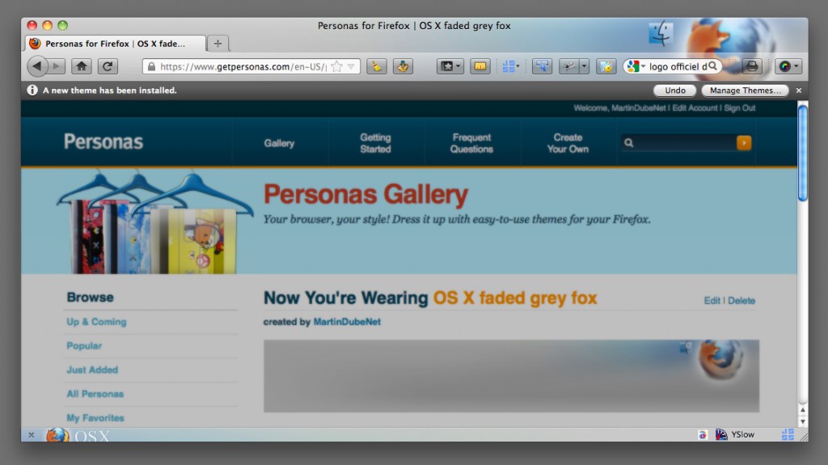Click the Personas fox picture toolbar icon

point(606,66)
